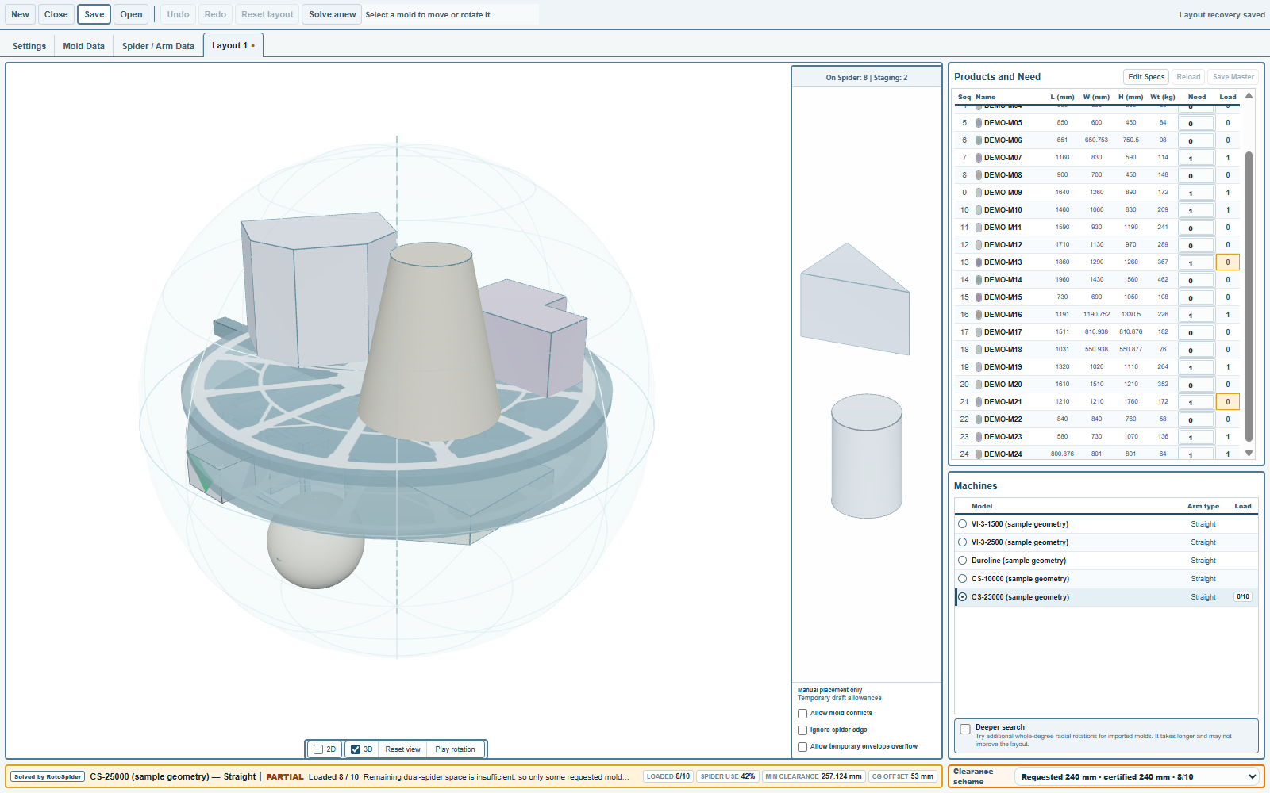The image size is (1270, 793).
Task: Click the DEMO-M09 color chip icon
Action: 979,193
